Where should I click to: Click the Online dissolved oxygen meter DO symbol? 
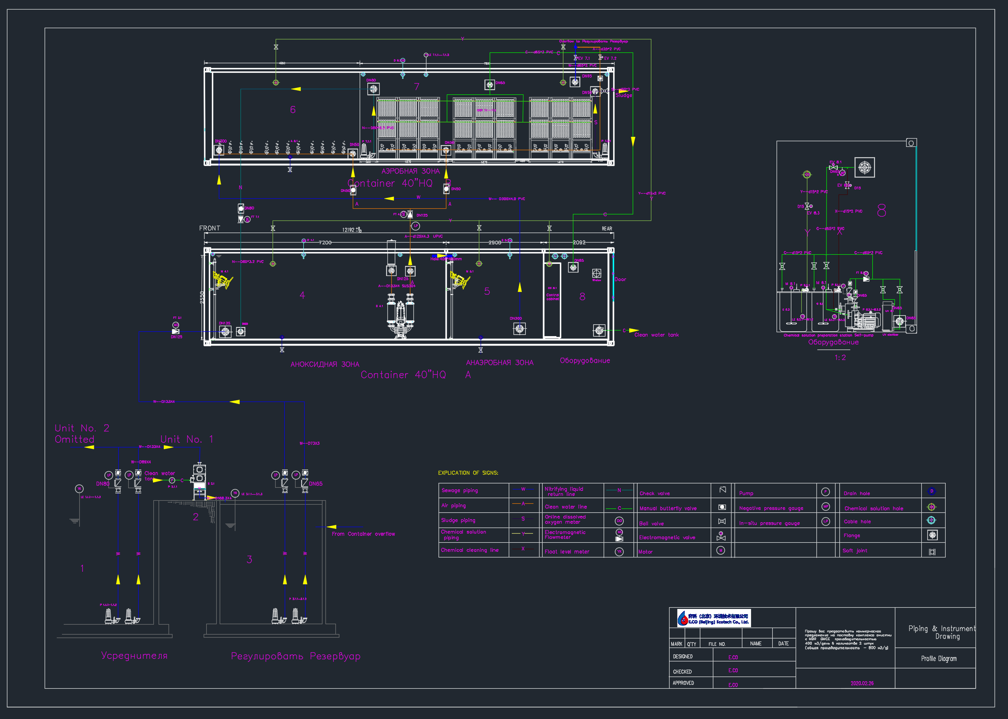coord(619,521)
